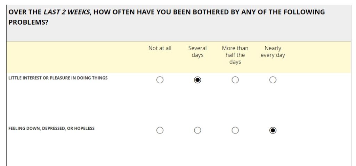This screenshot has height=166, width=356.
Task: Click the 'Nearly every day' column header
Action: (x=273, y=52)
